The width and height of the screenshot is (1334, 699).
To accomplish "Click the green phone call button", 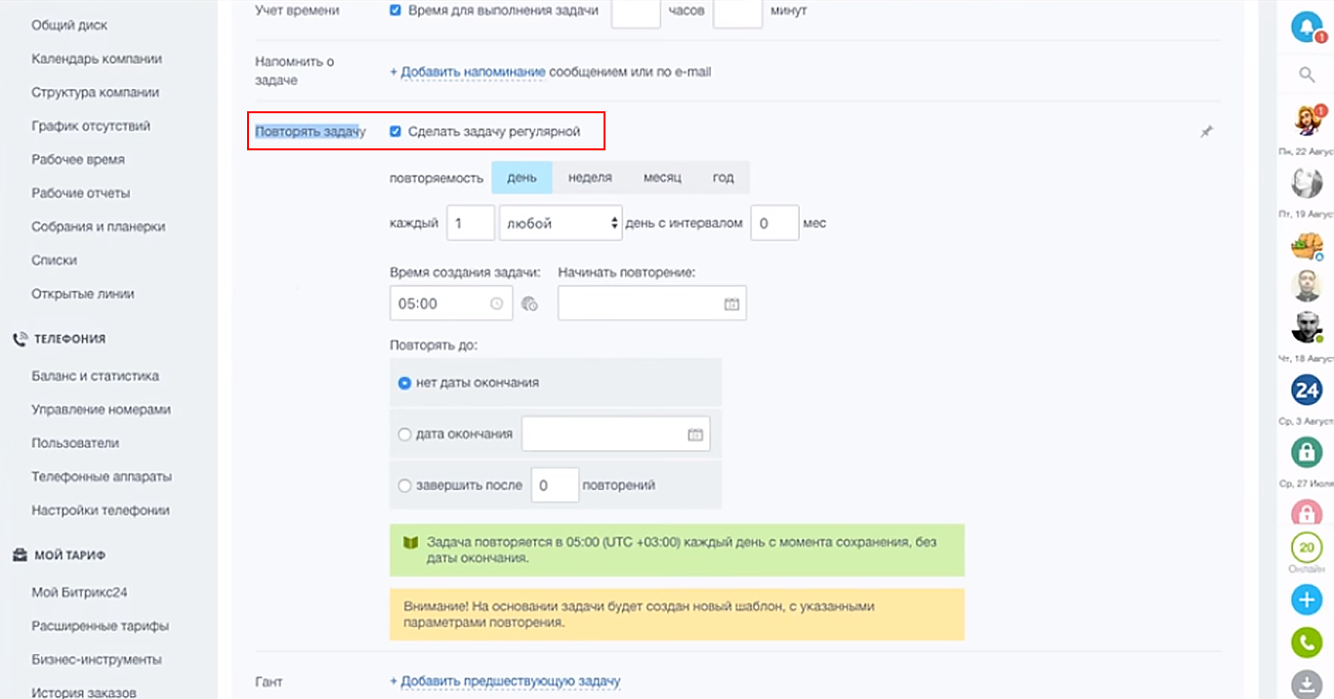I will 1307,641.
